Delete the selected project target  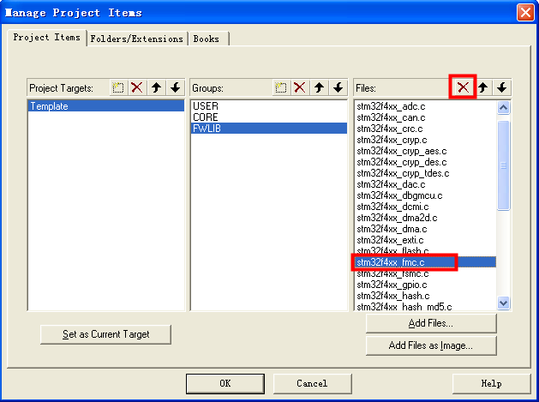pyautogui.click(x=137, y=87)
